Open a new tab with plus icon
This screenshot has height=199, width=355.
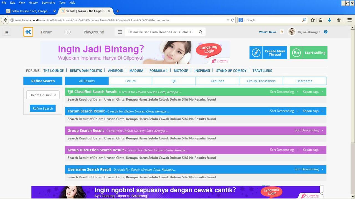[118, 11]
